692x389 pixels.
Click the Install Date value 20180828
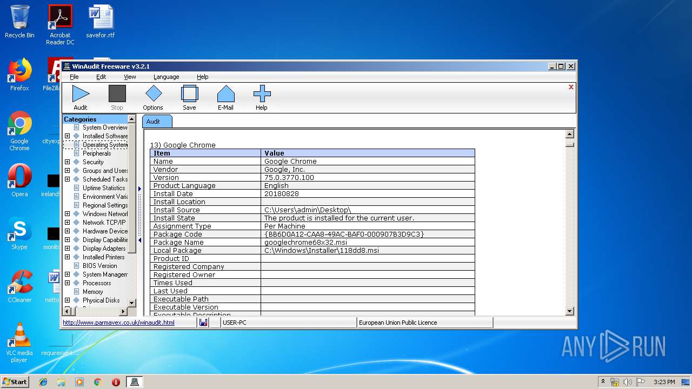coord(282,193)
